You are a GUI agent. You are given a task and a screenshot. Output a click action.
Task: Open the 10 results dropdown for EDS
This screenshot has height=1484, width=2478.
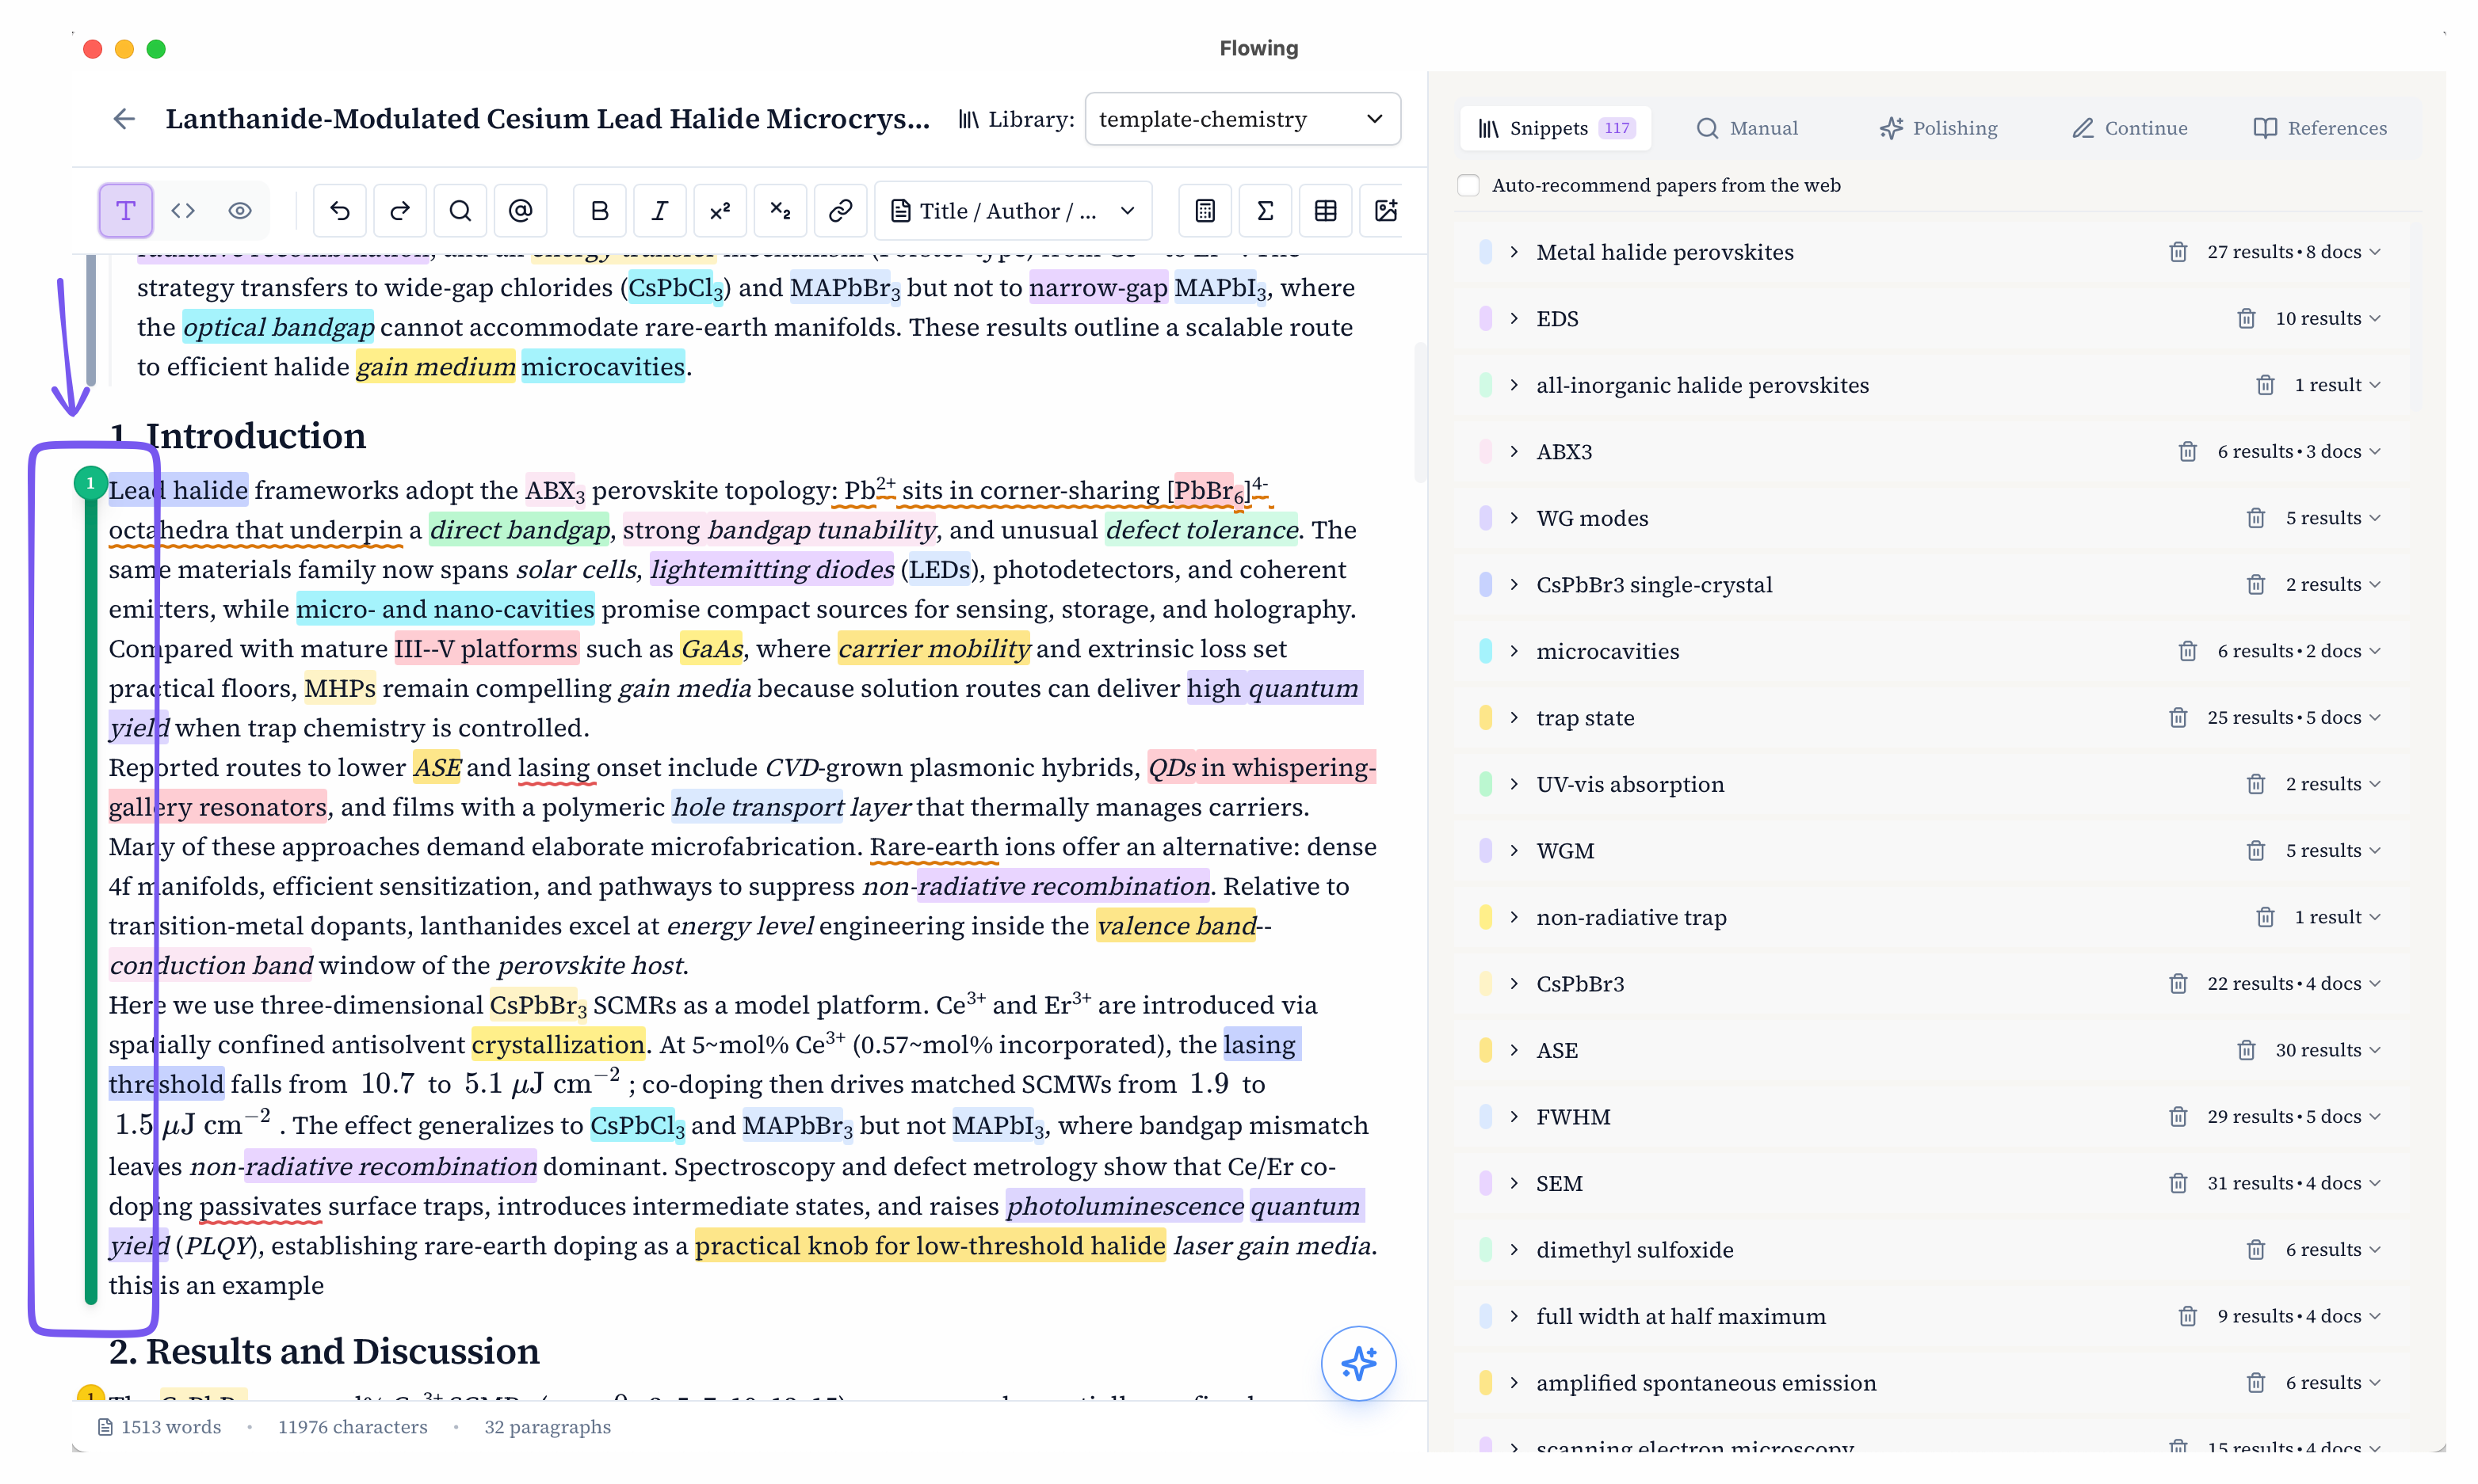tap(2328, 319)
